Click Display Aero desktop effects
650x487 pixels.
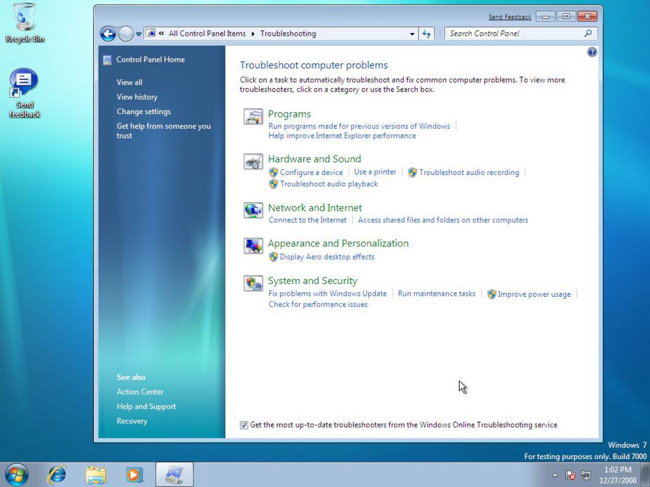(x=327, y=257)
